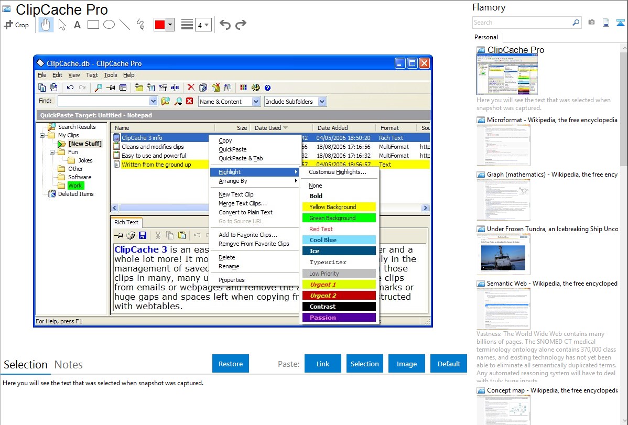The image size is (628, 425).
Task: Expand the Arrange By submenu
Action: (255, 181)
